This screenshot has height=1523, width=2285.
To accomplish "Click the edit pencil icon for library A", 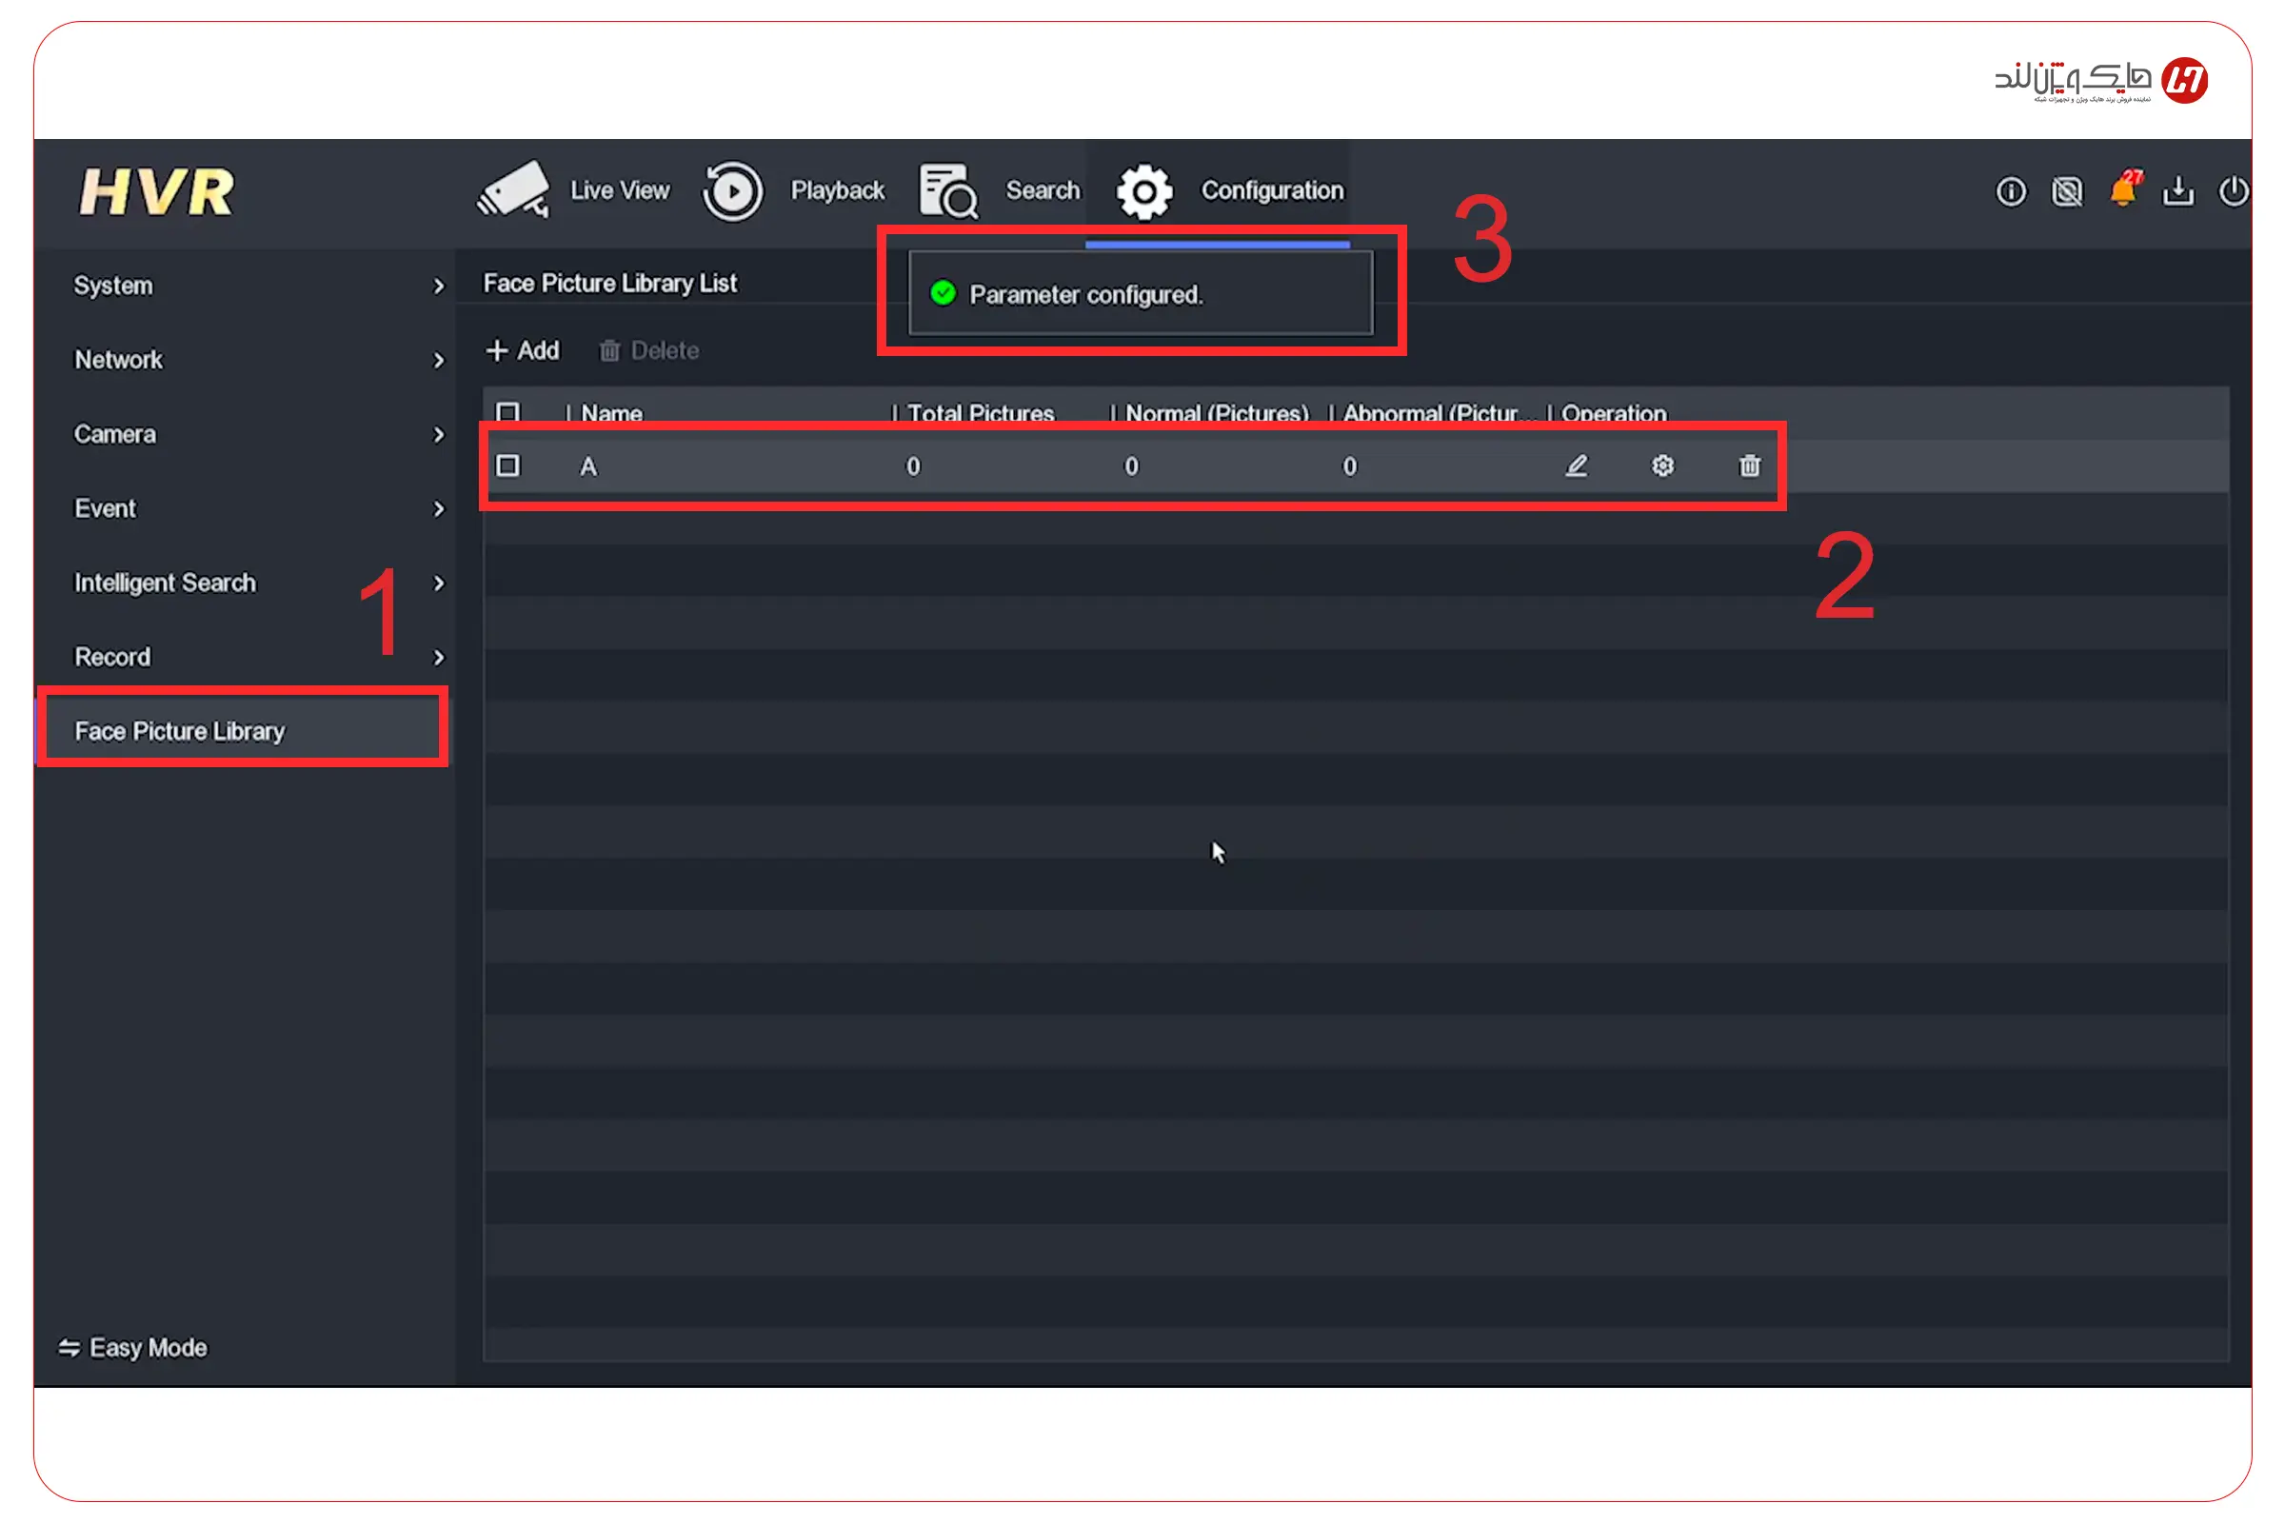I will (x=1576, y=466).
